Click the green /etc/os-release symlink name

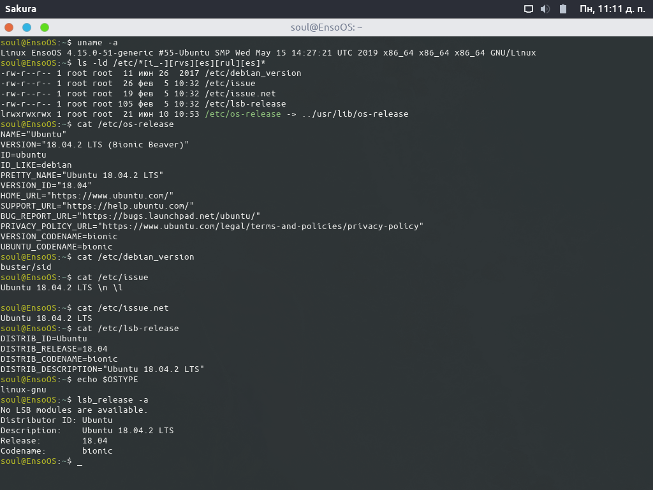pyautogui.click(x=243, y=114)
